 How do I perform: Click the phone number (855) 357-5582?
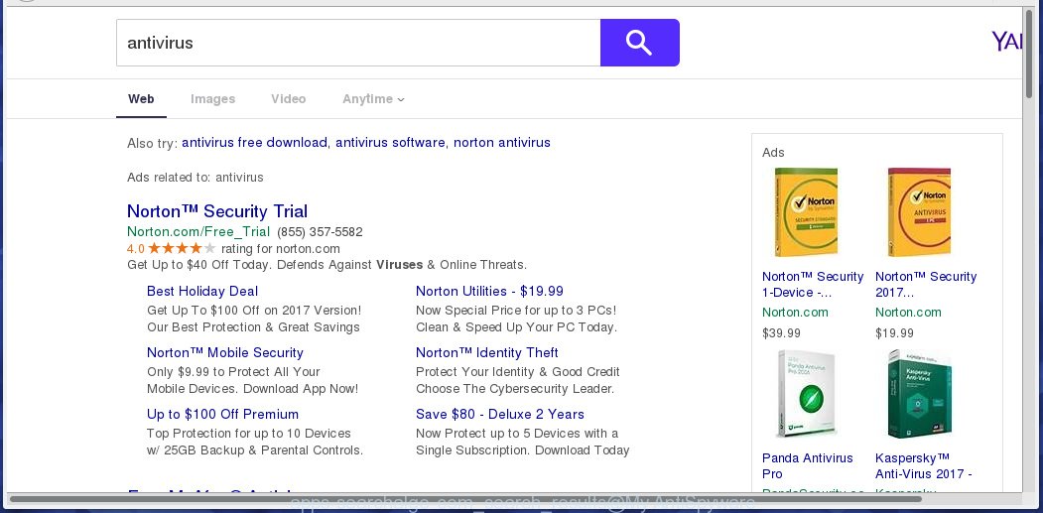click(320, 231)
